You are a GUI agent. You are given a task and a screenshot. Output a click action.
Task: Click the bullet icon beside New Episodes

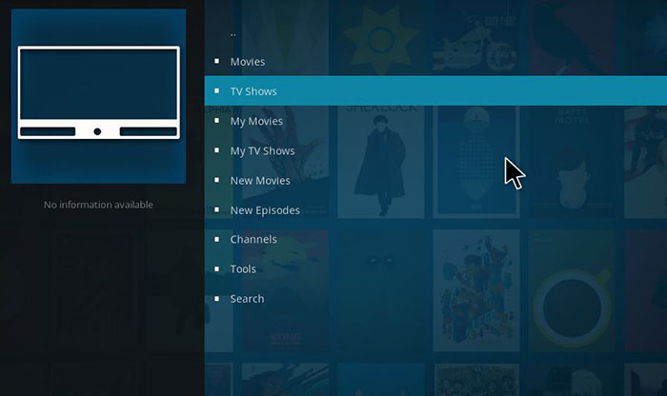(217, 209)
